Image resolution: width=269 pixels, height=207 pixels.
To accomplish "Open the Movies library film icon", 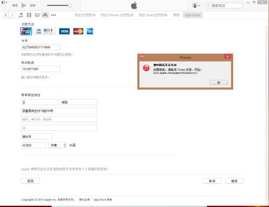I will 29,15.
